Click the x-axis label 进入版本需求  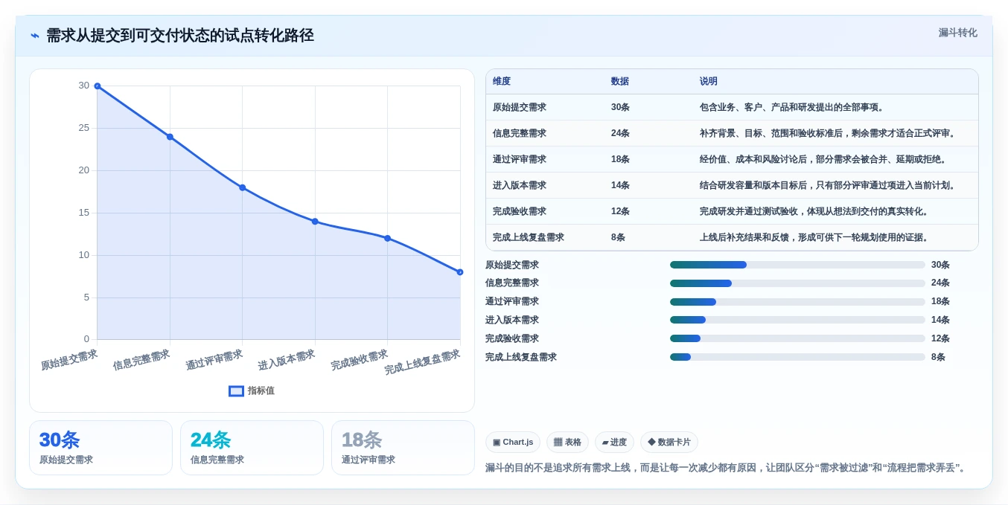(x=287, y=360)
